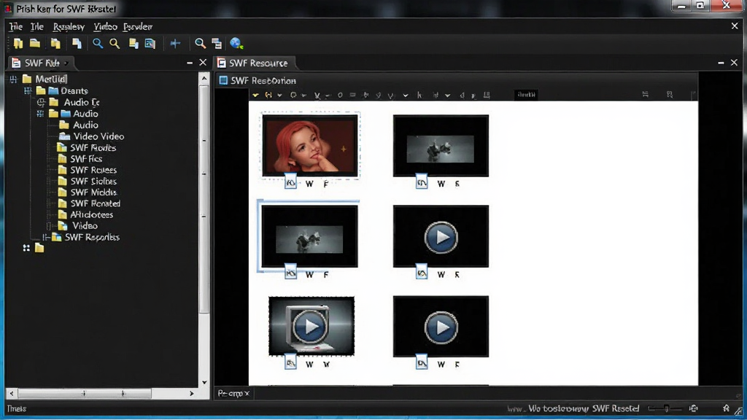The width and height of the screenshot is (747, 420).
Task: Click the SWF File tab's document icon
Action: 16,63
